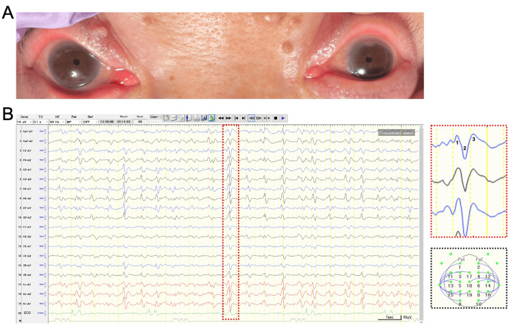Open the HF high-frequency filter dropdown

tap(57, 122)
